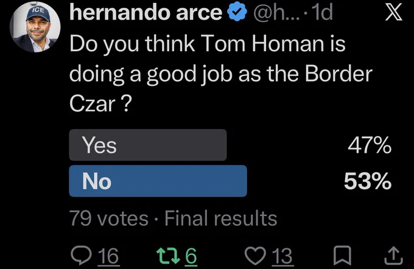Image resolution: width=414 pixels, height=269 pixels.
Task: Click the 53% result for No
Action: click(368, 181)
